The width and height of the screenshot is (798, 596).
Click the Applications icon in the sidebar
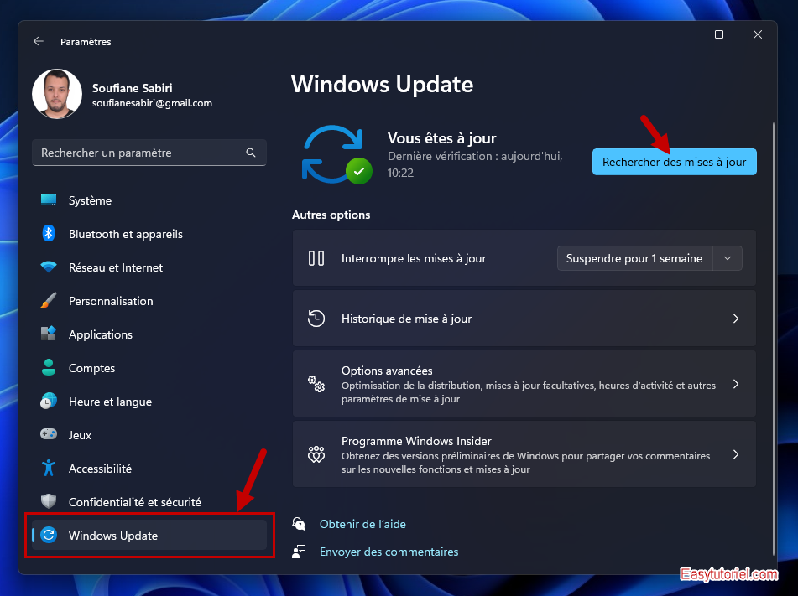pyautogui.click(x=49, y=334)
